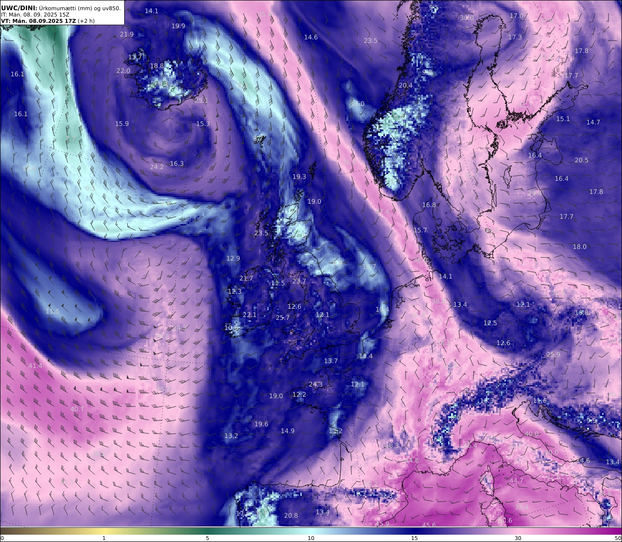Click the map value "13.2"
The image size is (622, 542).
coord(231,436)
